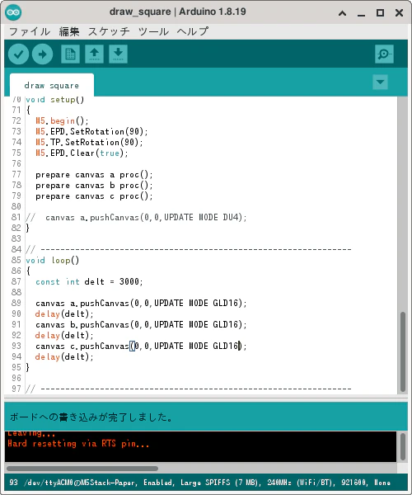Image resolution: width=412 pixels, height=495 pixels.
Task: Click the Arduino logo in the title bar
Action: (x=13, y=12)
